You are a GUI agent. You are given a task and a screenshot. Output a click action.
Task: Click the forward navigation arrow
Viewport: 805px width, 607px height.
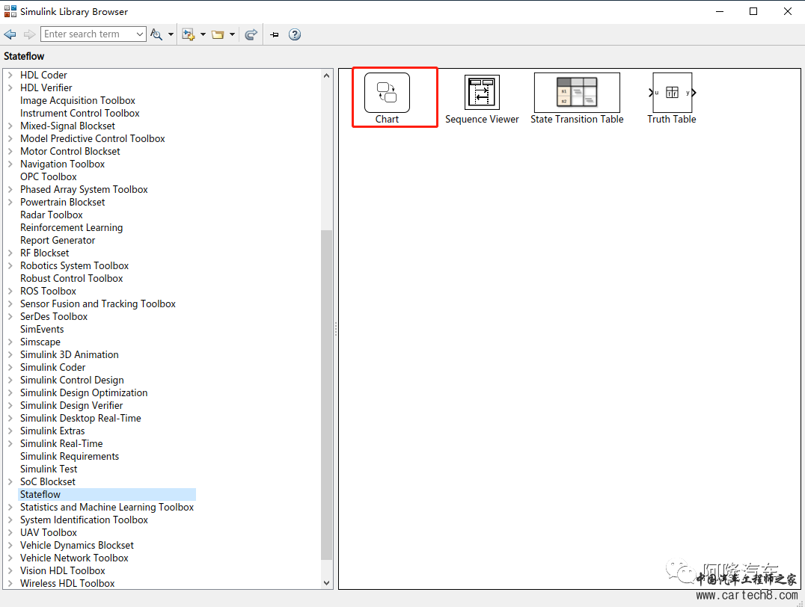coord(29,34)
